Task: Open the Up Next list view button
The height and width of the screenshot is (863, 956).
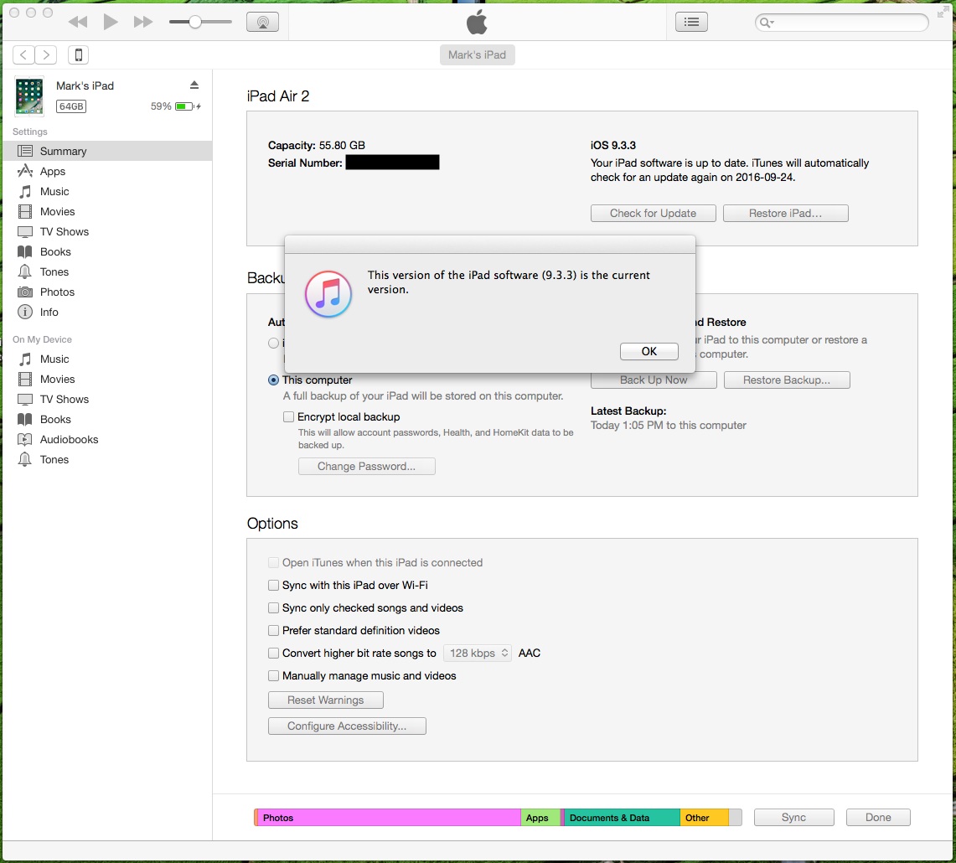Action: tap(691, 22)
